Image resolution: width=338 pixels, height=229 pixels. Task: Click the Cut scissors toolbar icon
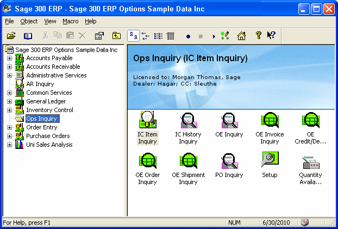pos(45,35)
